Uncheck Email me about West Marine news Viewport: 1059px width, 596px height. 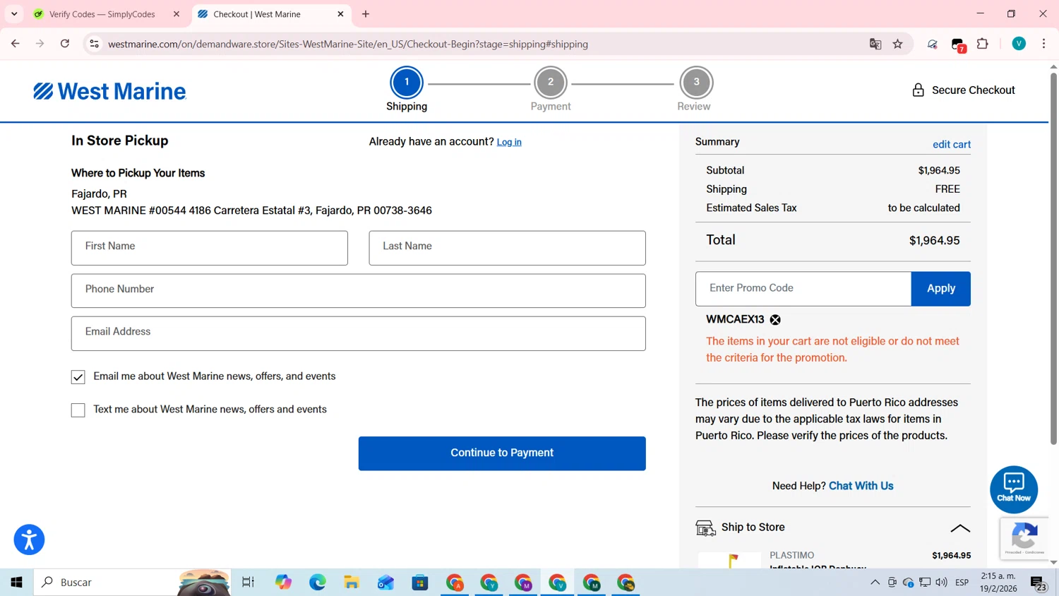coord(78,377)
